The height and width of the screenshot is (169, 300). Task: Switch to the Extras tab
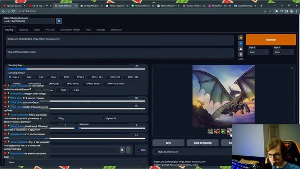(x=37, y=30)
